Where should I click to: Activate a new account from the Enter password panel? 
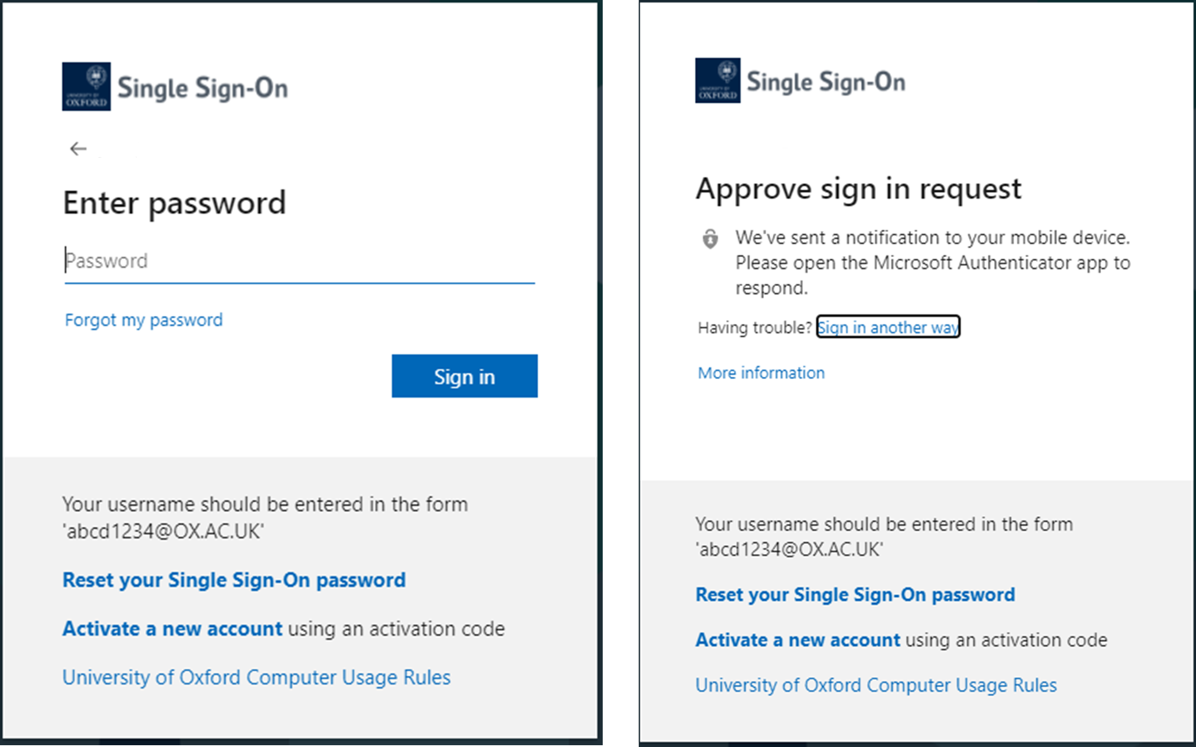[x=172, y=628]
